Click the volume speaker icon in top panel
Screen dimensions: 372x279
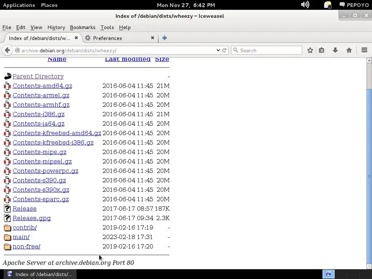[x=305, y=5]
